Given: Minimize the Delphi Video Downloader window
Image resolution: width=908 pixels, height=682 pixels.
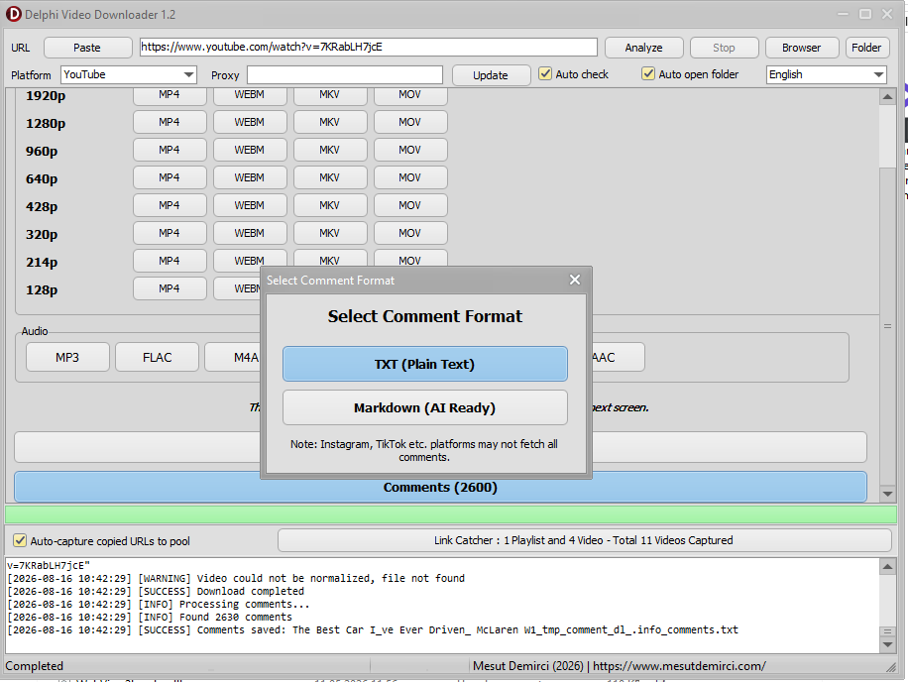Looking at the screenshot, I should 844,14.
